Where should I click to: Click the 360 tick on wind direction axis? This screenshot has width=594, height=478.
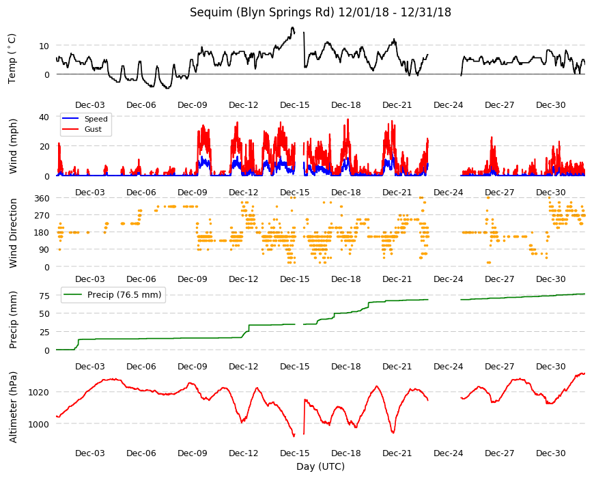click(x=42, y=199)
